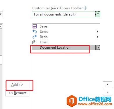This screenshot has height=109, width=114.
Task: Click the Move Down arrow button
Action: point(107,92)
